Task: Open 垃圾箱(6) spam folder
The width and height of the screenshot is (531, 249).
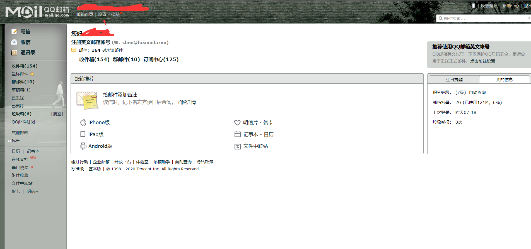Action: (21, 114)
